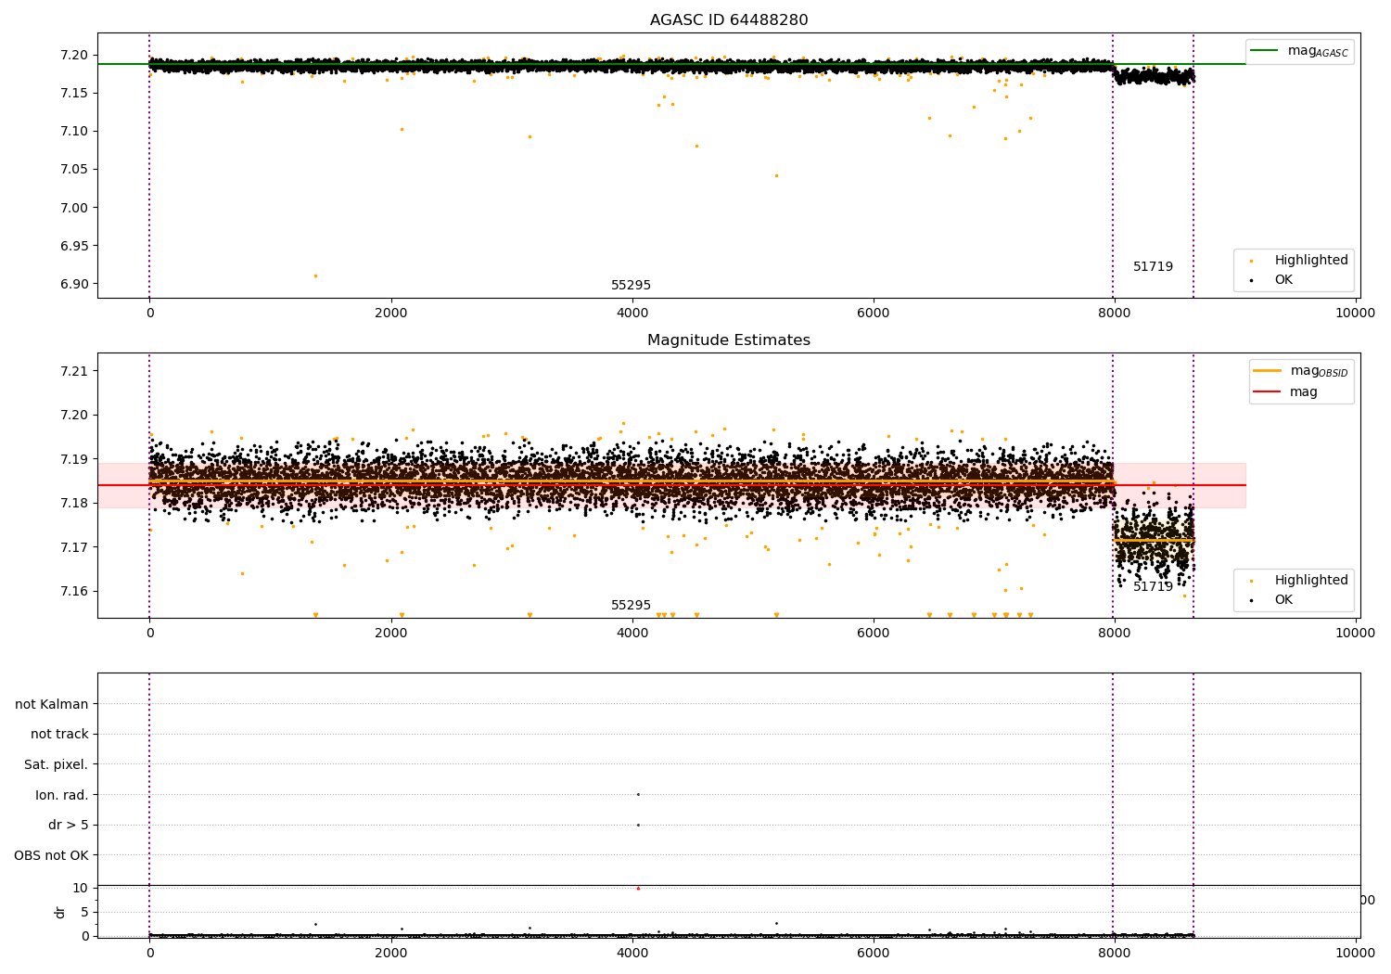Click the 51719 label in the top plot
Screen dimensions: 1391x974
pos(1153,267)
